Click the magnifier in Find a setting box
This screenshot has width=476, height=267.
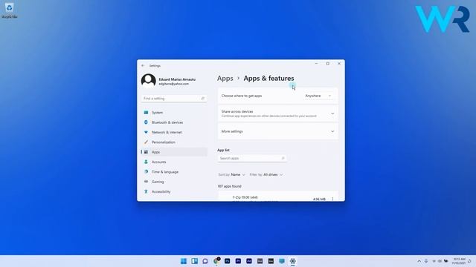[203, 99]
